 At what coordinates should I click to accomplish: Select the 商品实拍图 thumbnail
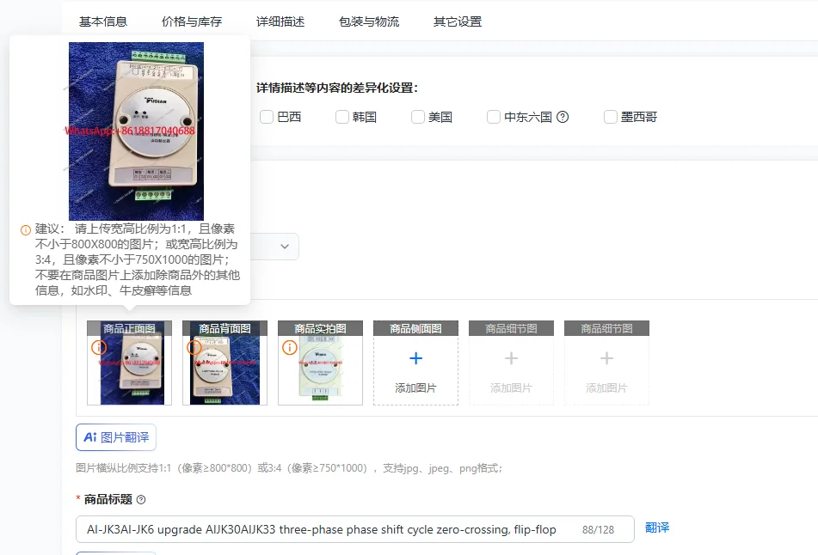coord(320,363)
